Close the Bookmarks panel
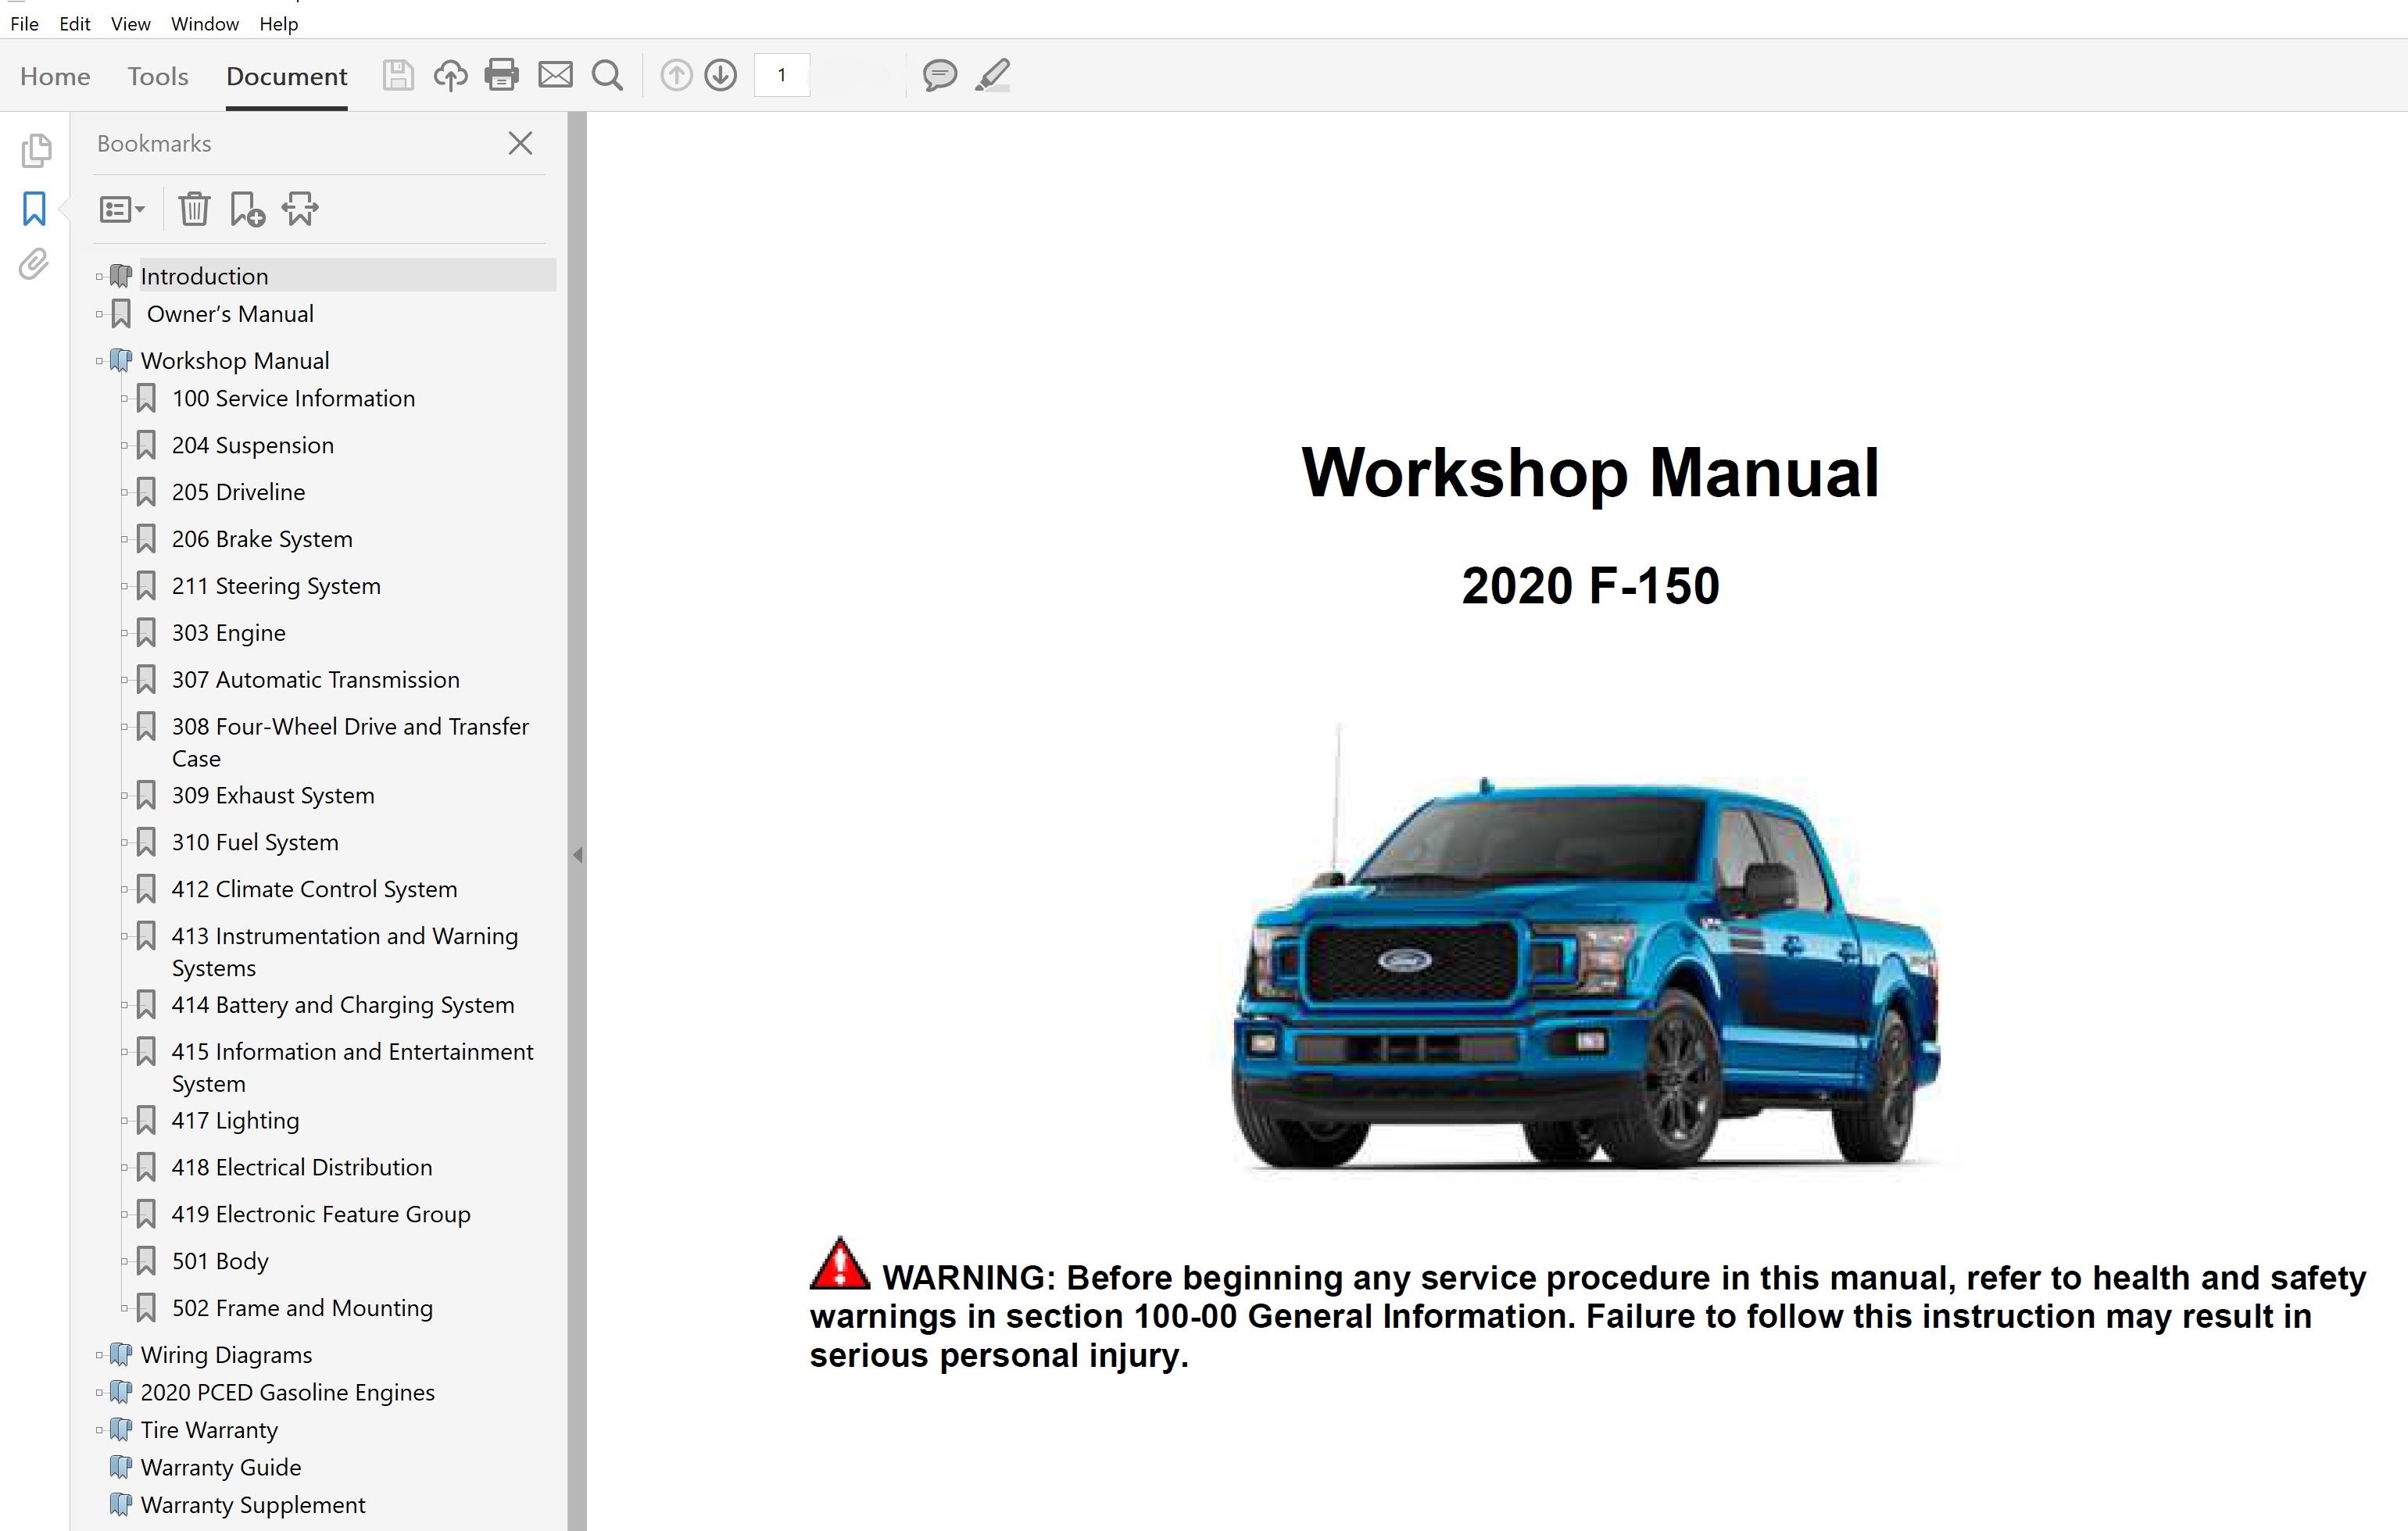This screenshot has height=1531, width=2408. [x=523, y=144]
